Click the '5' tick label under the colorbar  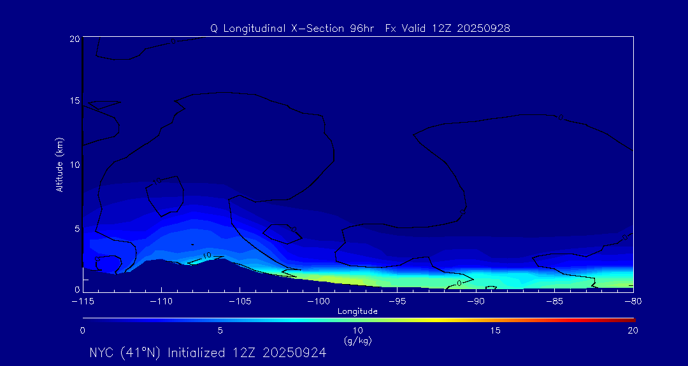point(220,331)
